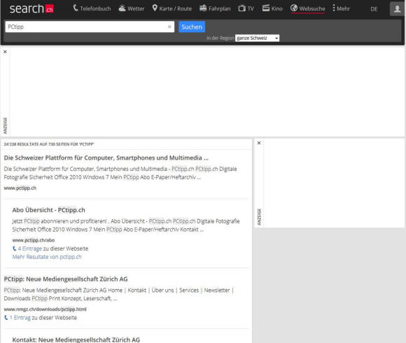
Task: Open Kino via the cinema icon
Action: pyautogui.click(x=266, y=8)
